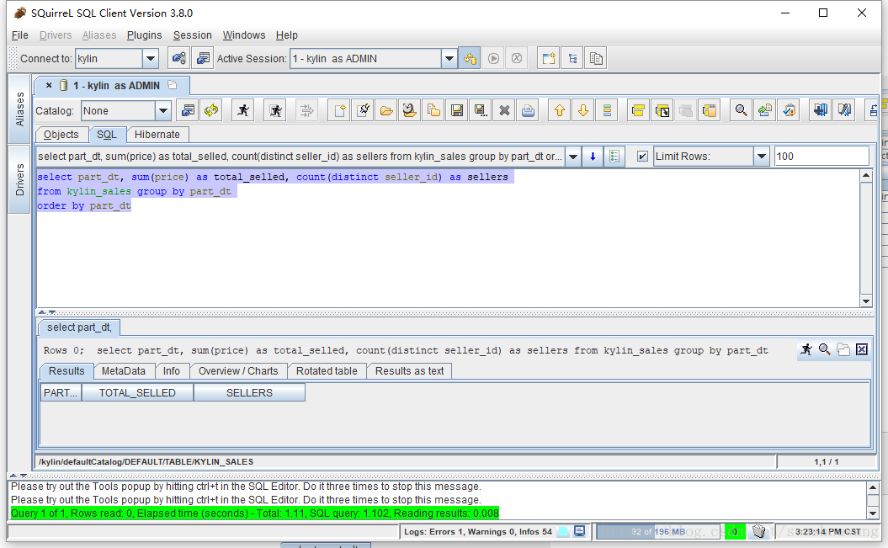This screenshot has width=888, height=548.
Task: Click the gray X close file icon
Action: click(x=504, y=110)
